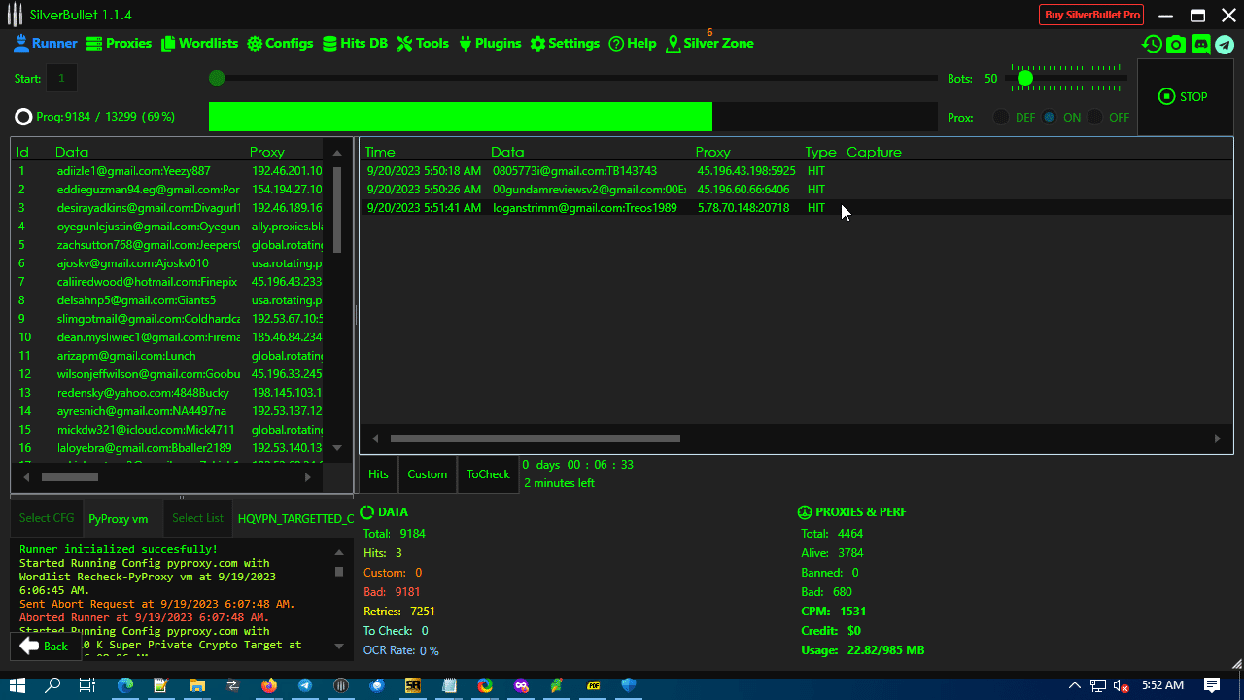Click the "Alive: 3784" proxy statistic
The height and width of the screenshot is (700, 1244).
(x=832, y=553)
